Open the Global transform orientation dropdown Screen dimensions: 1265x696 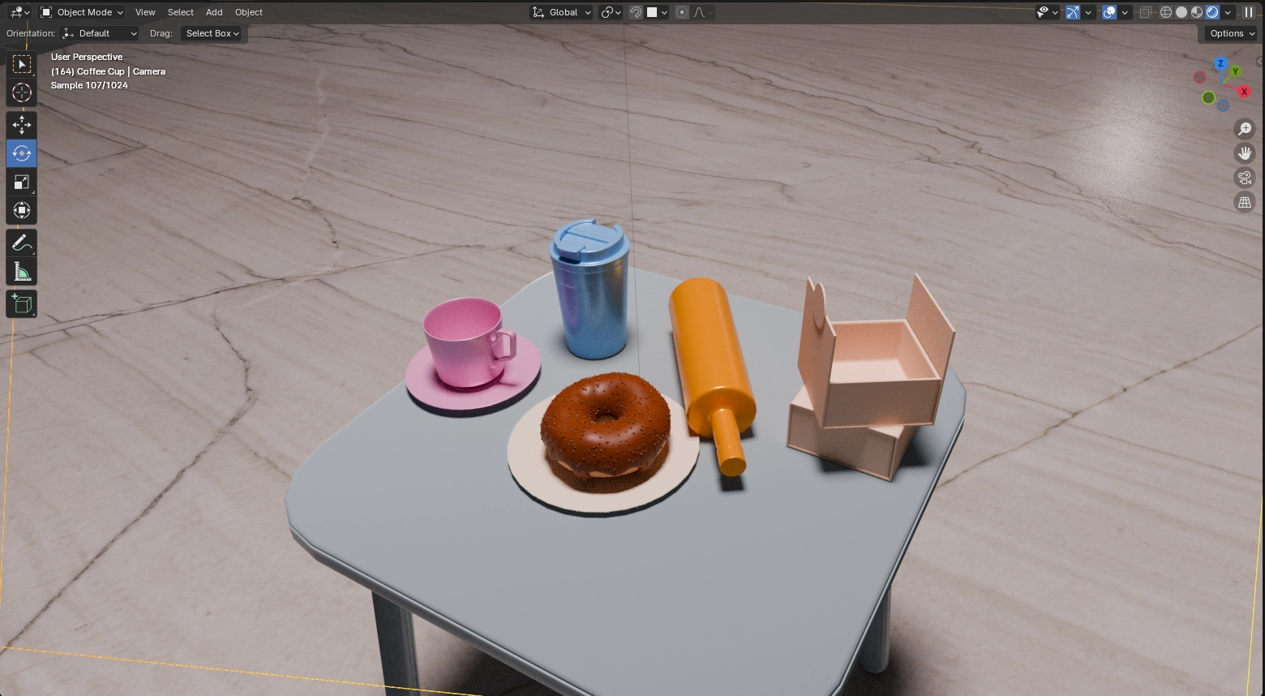(x=562, y=12)
